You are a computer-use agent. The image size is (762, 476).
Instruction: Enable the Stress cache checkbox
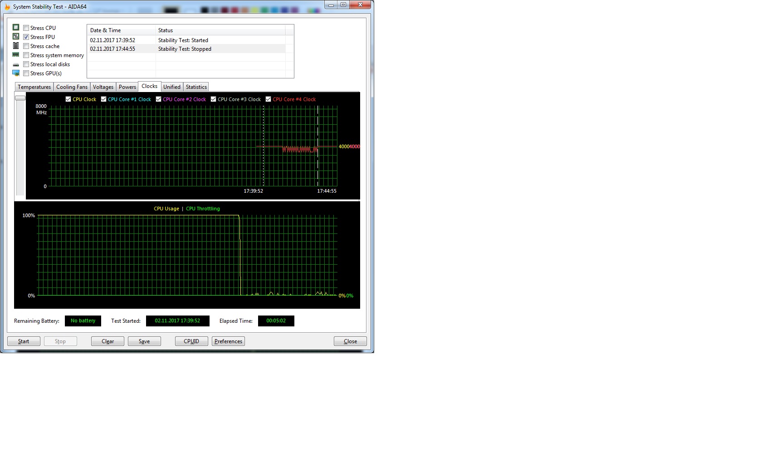tap(26, 46)
